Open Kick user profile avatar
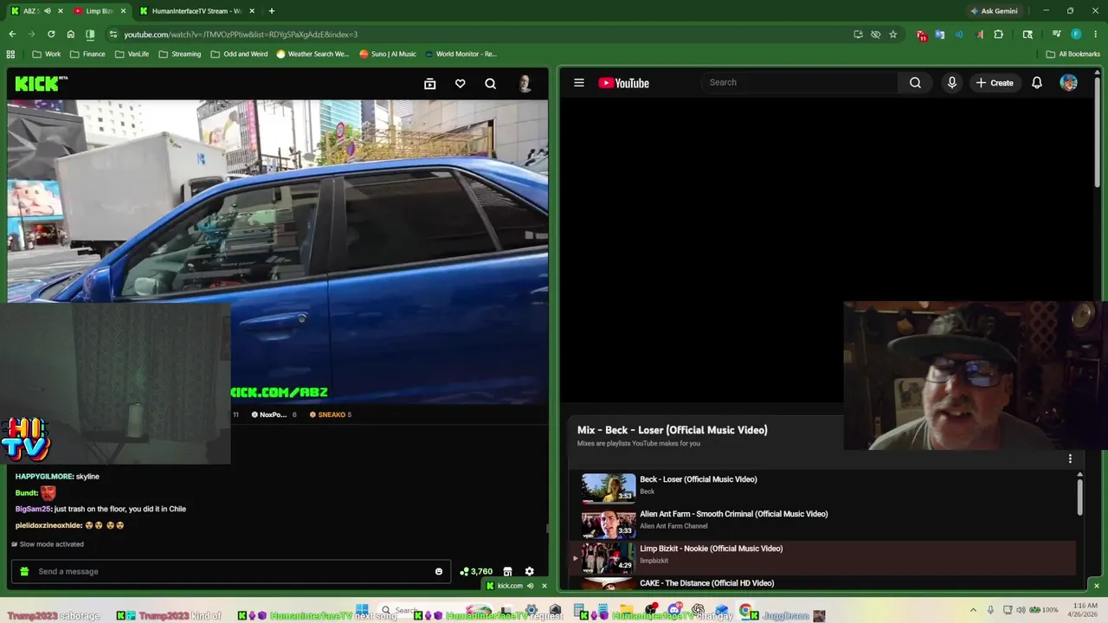1108x623 pixels. [x=525, y=83]
